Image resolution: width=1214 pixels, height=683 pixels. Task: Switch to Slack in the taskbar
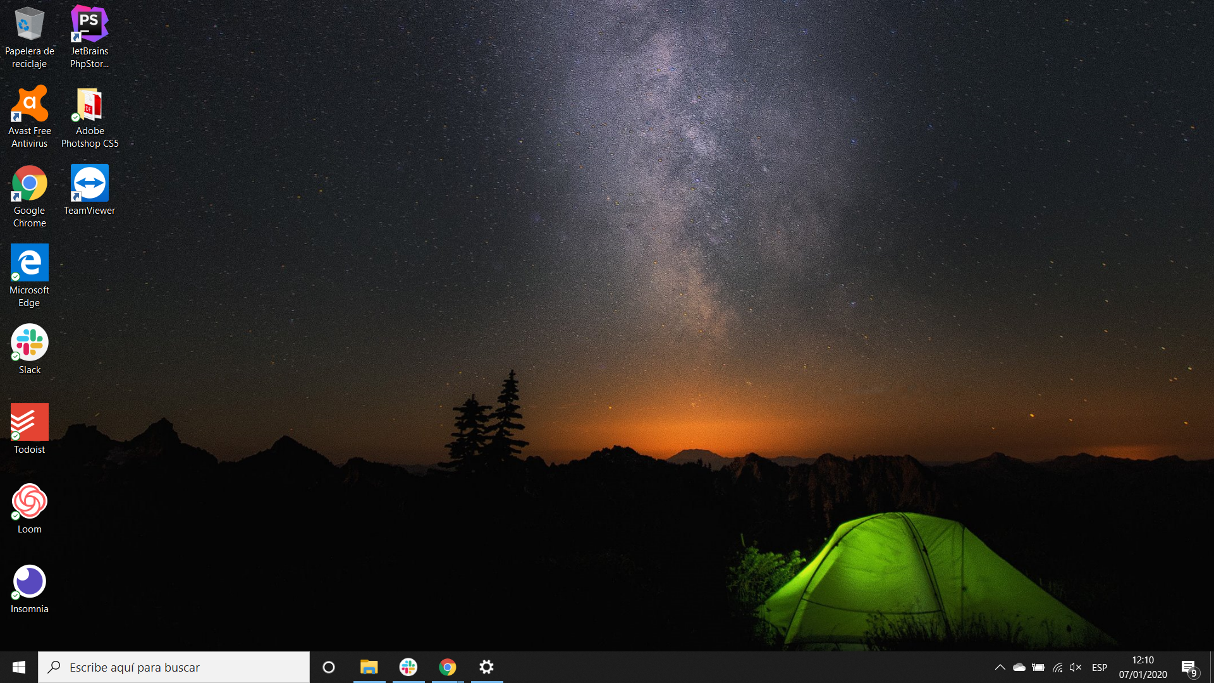pos(408,667)
